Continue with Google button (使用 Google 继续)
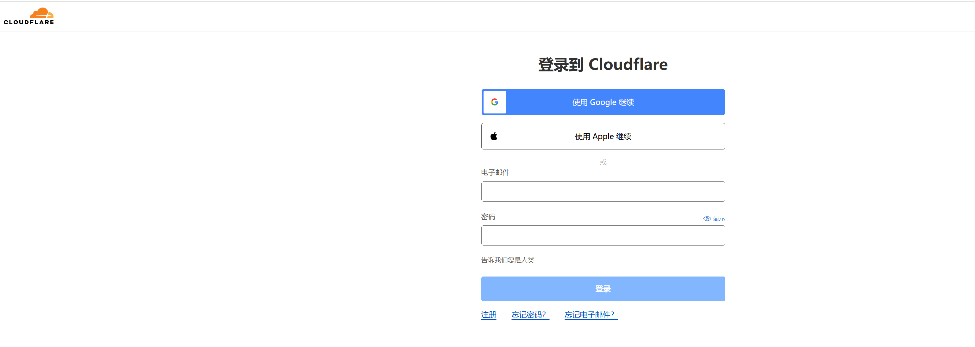975x347 pixels. 603,102
